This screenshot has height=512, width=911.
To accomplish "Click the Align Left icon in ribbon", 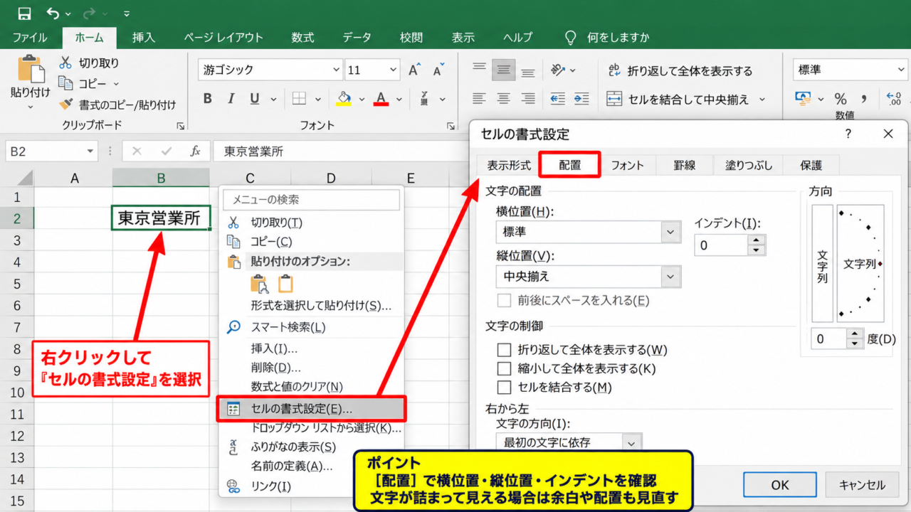I will click(x=480, y=99).
